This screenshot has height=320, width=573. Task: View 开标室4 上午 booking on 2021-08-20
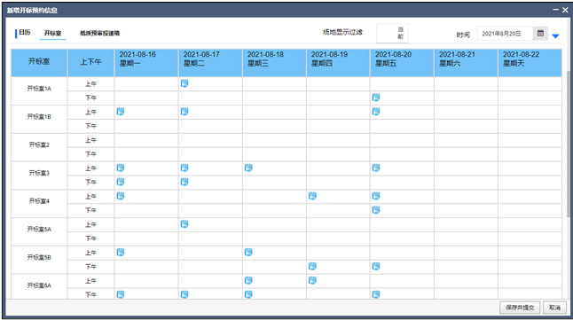[376, 196]
